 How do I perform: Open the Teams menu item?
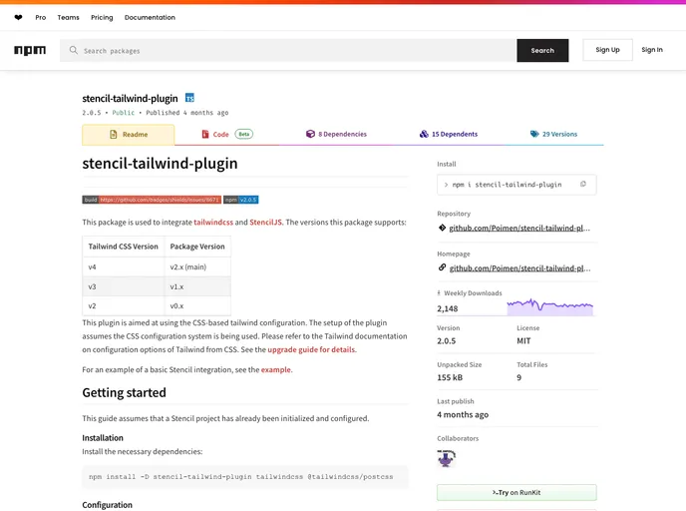pos(68,18)
